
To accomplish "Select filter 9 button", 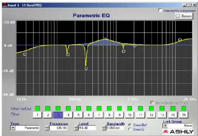I will 119,115.
